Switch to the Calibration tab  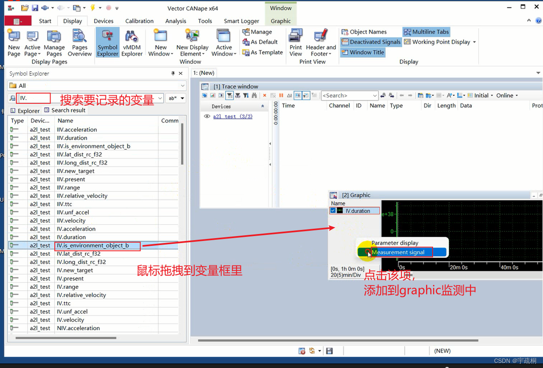pos(139,21)
